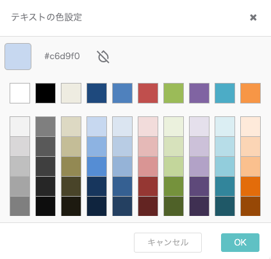Choose the dark navy swatch in top row
This screenshot has height=259, width=271.
point(97,93)
